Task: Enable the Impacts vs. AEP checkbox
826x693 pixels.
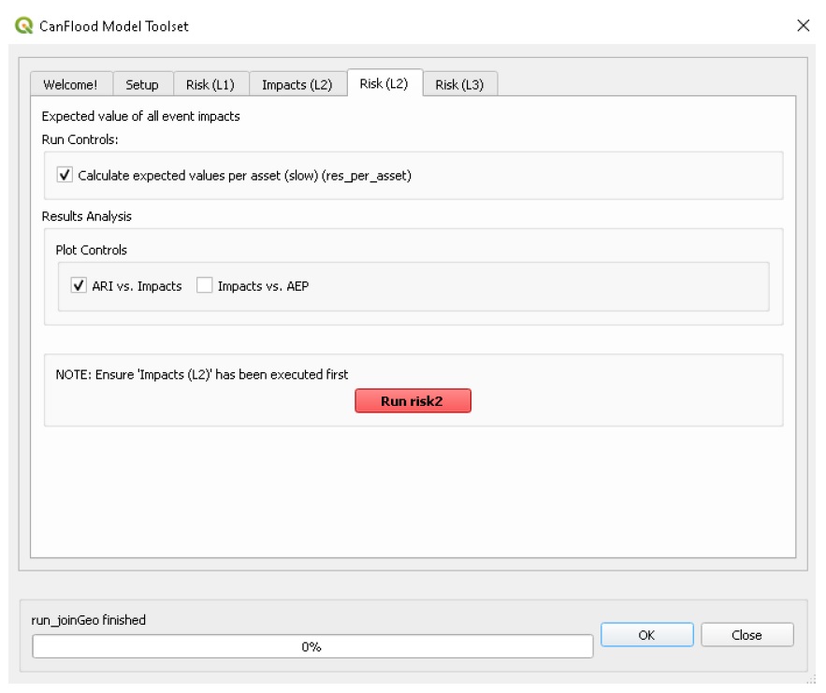Action: [x=204, y=285]
